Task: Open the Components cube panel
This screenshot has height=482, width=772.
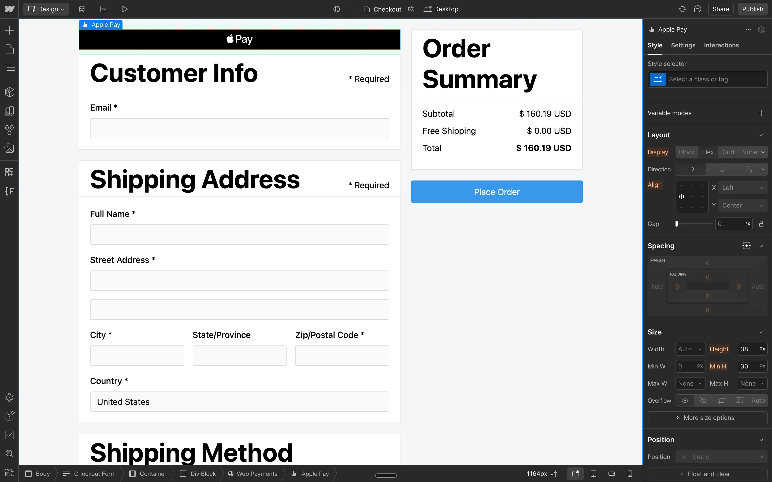Action: pyautogui.click(x=9, y=92)
